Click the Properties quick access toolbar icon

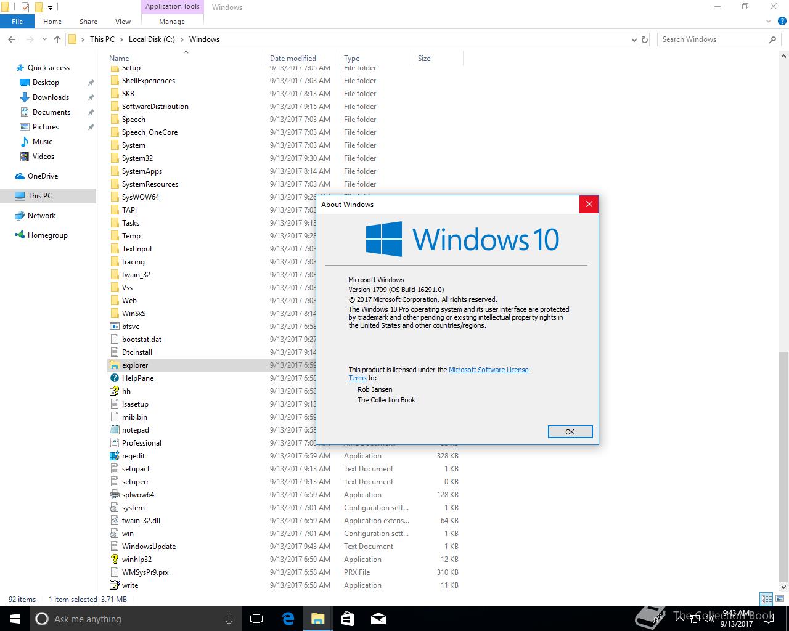25,7
